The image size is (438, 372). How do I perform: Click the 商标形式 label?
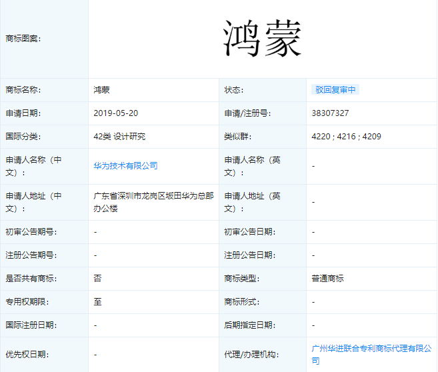(x=242, y=301)
